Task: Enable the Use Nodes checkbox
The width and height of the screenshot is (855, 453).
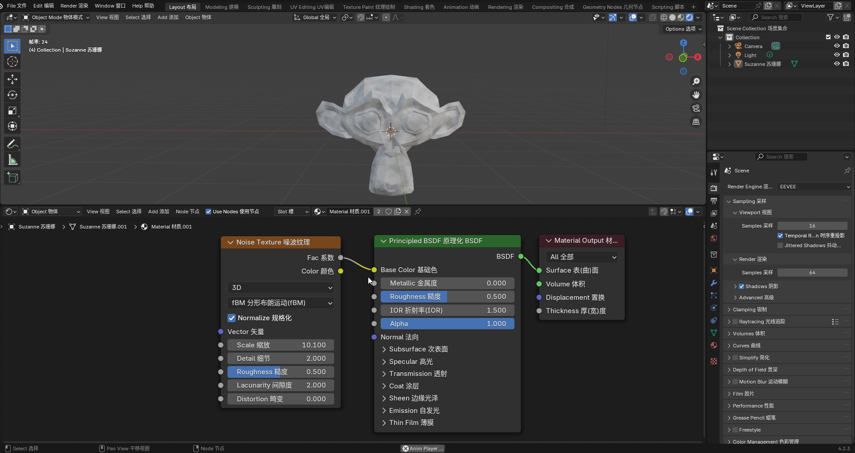Action: [208, 212]
